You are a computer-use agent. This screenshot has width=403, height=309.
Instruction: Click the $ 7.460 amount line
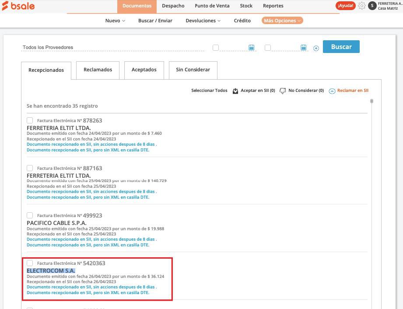point(94,133)
